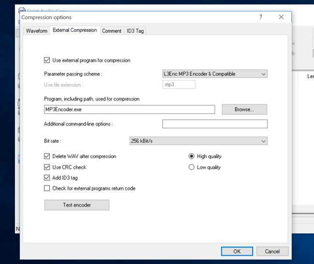The height and width of the screenshot is (264, 314).
Task: Open the ID3 Tag tab
Action: (135, 31)
